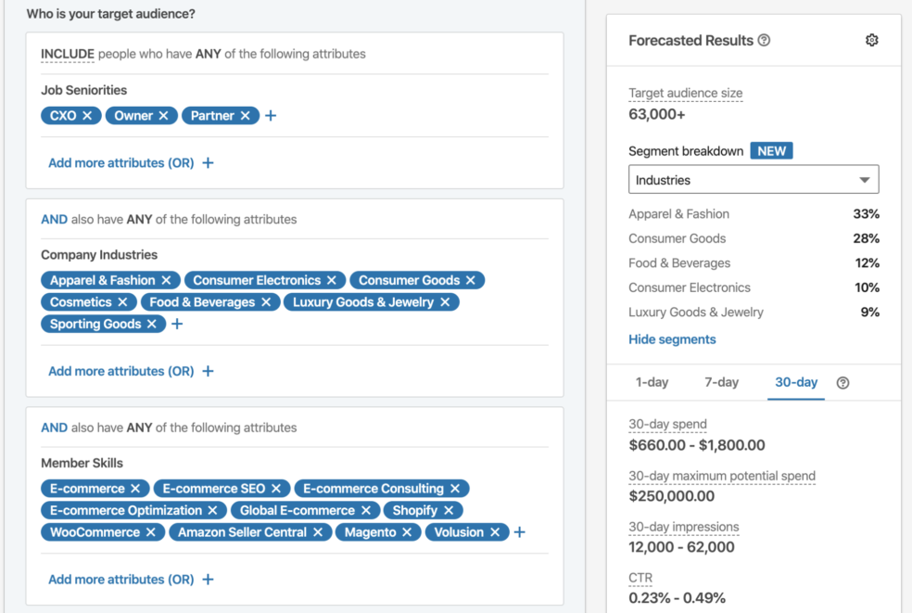This screenshot has height=613, width=912.
Task: Add another job seniority via plus icon
Action: pos(271,115)
